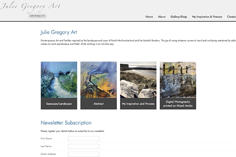Open the Gallery/Shop menu
The image size is (236, 157).
(x=179, y=16)
